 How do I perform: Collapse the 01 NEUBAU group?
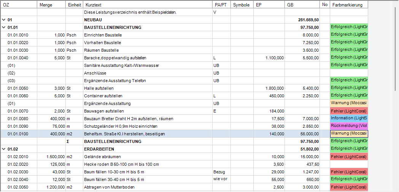point(3,20)
